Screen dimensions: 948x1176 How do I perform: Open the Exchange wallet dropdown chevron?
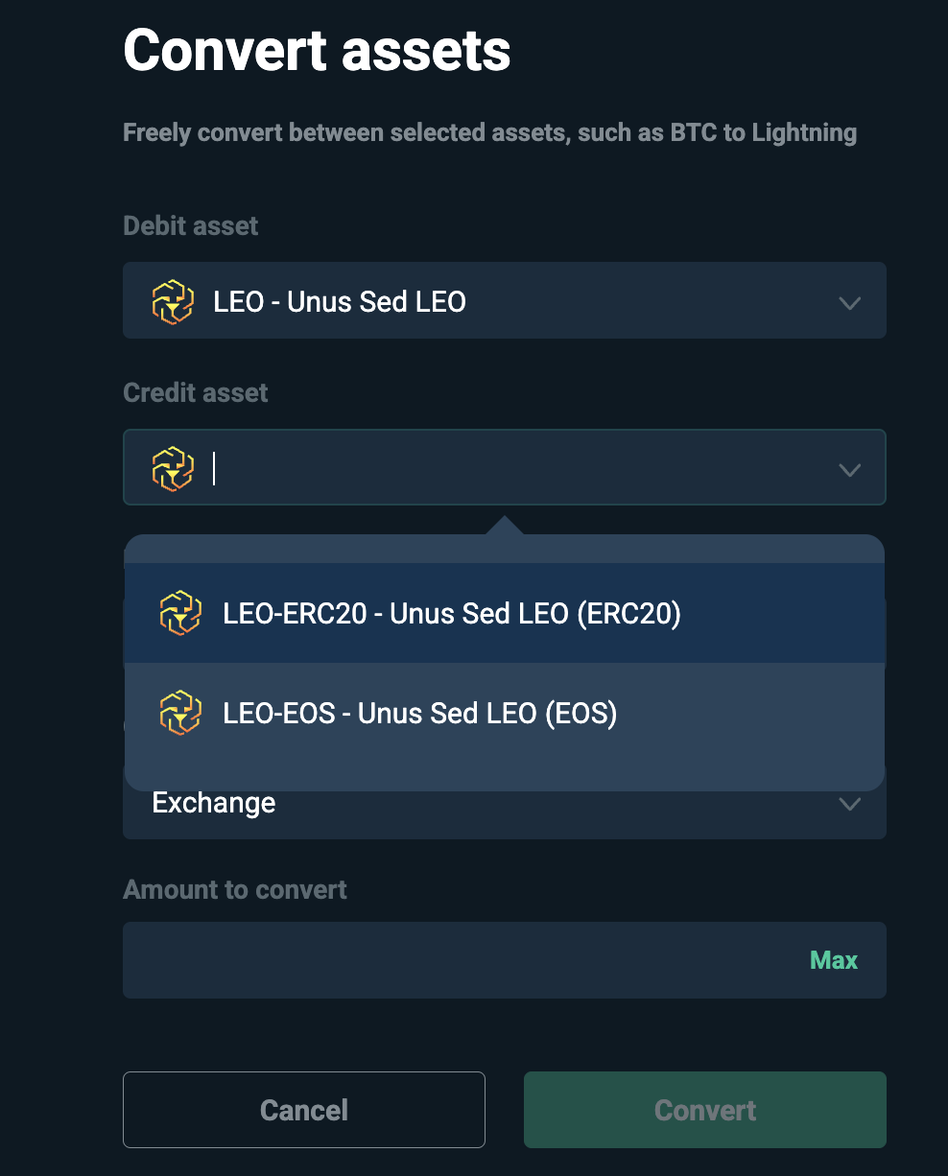point(849,804)
